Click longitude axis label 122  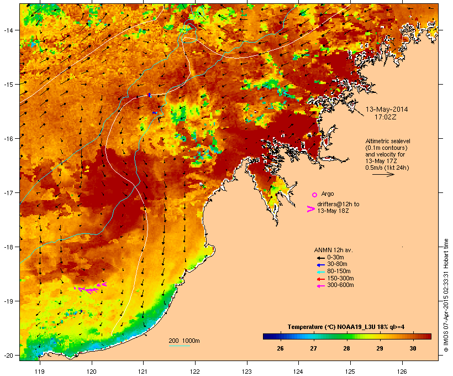[x=195, y=372]
